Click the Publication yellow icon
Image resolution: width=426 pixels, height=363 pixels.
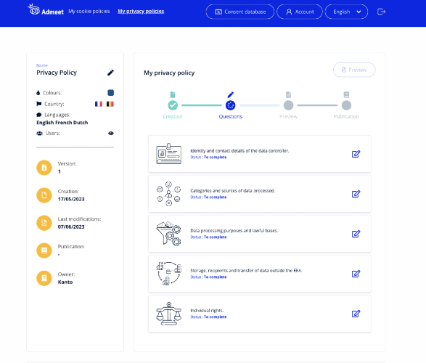pyautogui.click(x=44, y=250)
